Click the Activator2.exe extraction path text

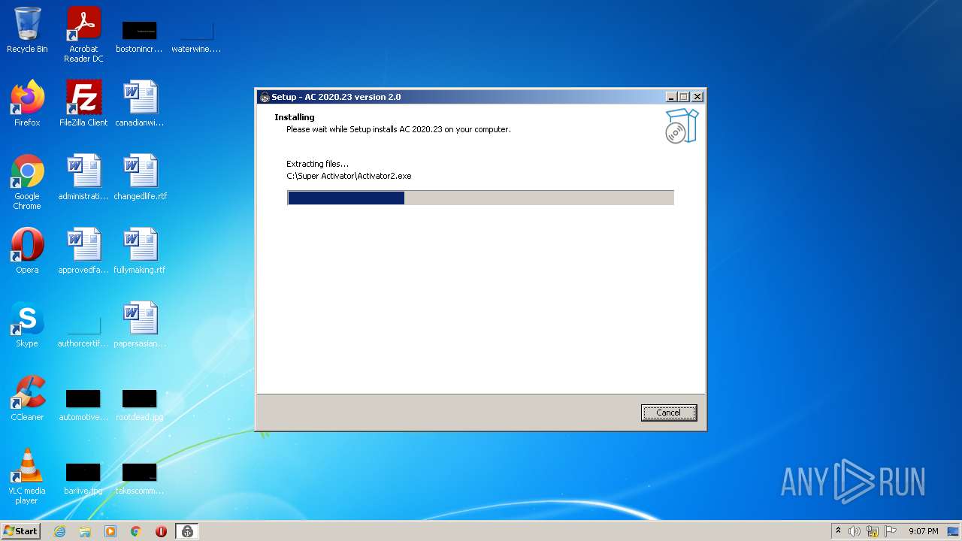click(349, 176)
